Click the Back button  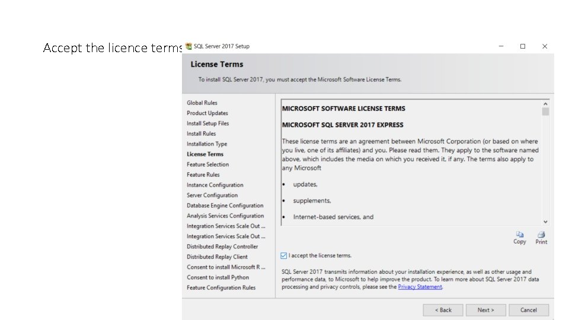pos(443,310)
